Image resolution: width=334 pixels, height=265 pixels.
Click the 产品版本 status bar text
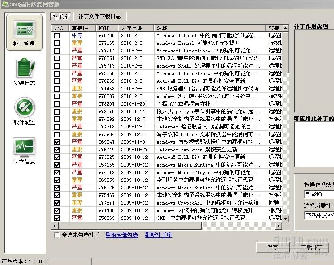[24, 261]
